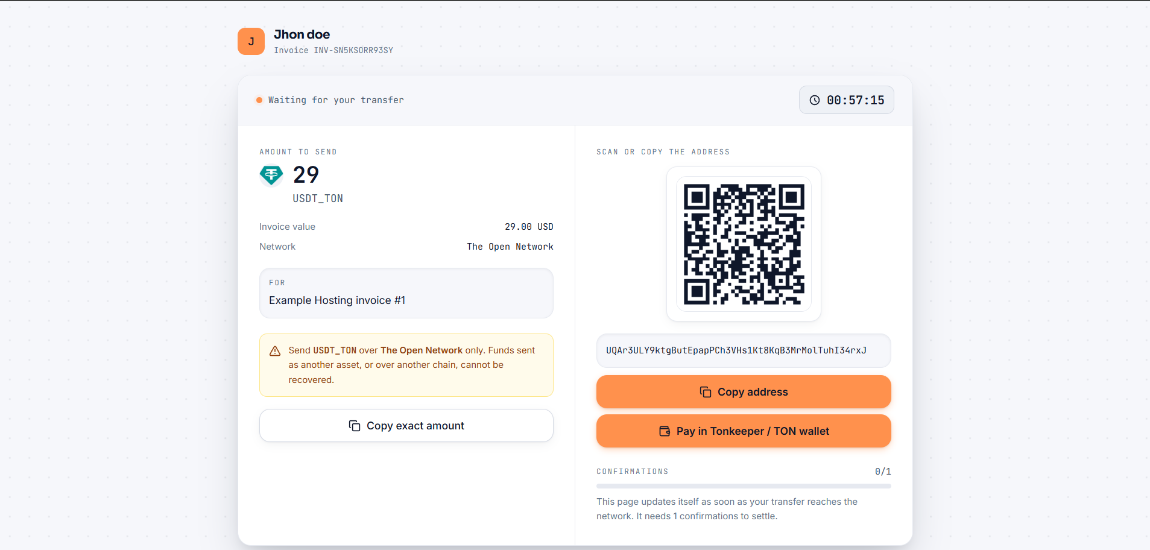Select the TON wallet address field
Image resolution: width=1150 pixels, height=550 pixels.
744,350
